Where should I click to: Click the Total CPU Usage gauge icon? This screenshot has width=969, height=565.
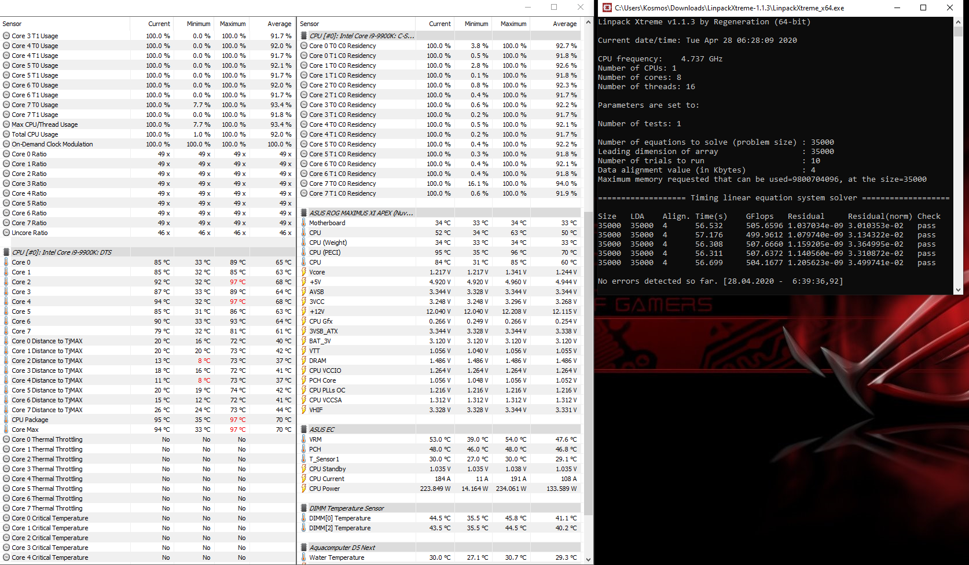click(6, 134)
